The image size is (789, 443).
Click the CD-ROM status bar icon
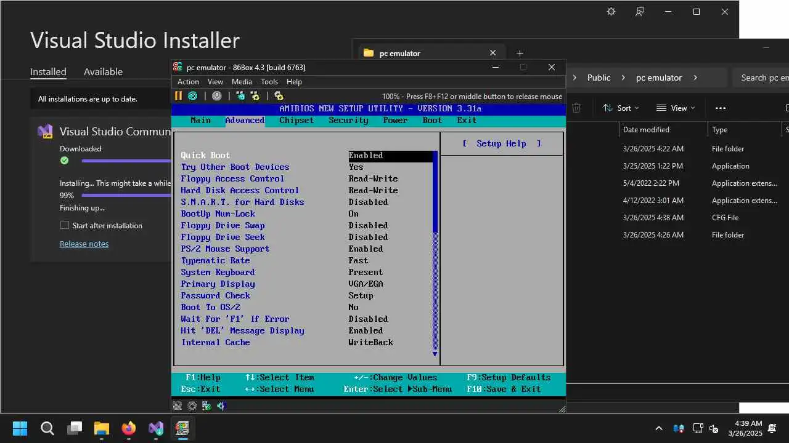[x=192, y=406]
